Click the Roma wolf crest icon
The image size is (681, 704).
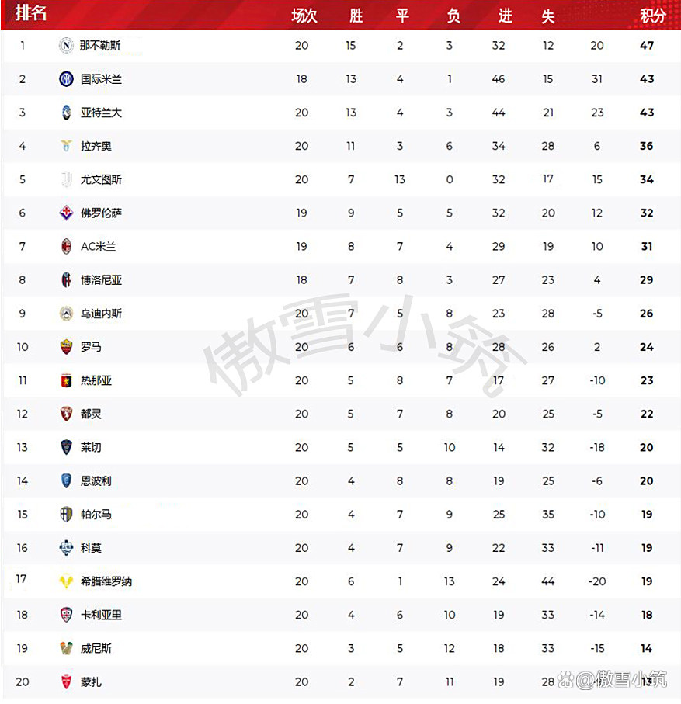(x=66, y=347)
